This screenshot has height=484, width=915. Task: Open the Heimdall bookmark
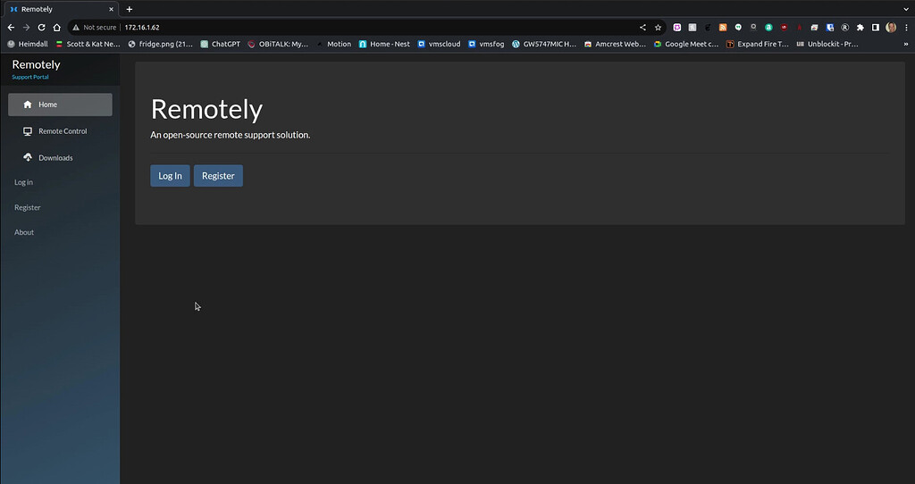click(x=28, y=44)
